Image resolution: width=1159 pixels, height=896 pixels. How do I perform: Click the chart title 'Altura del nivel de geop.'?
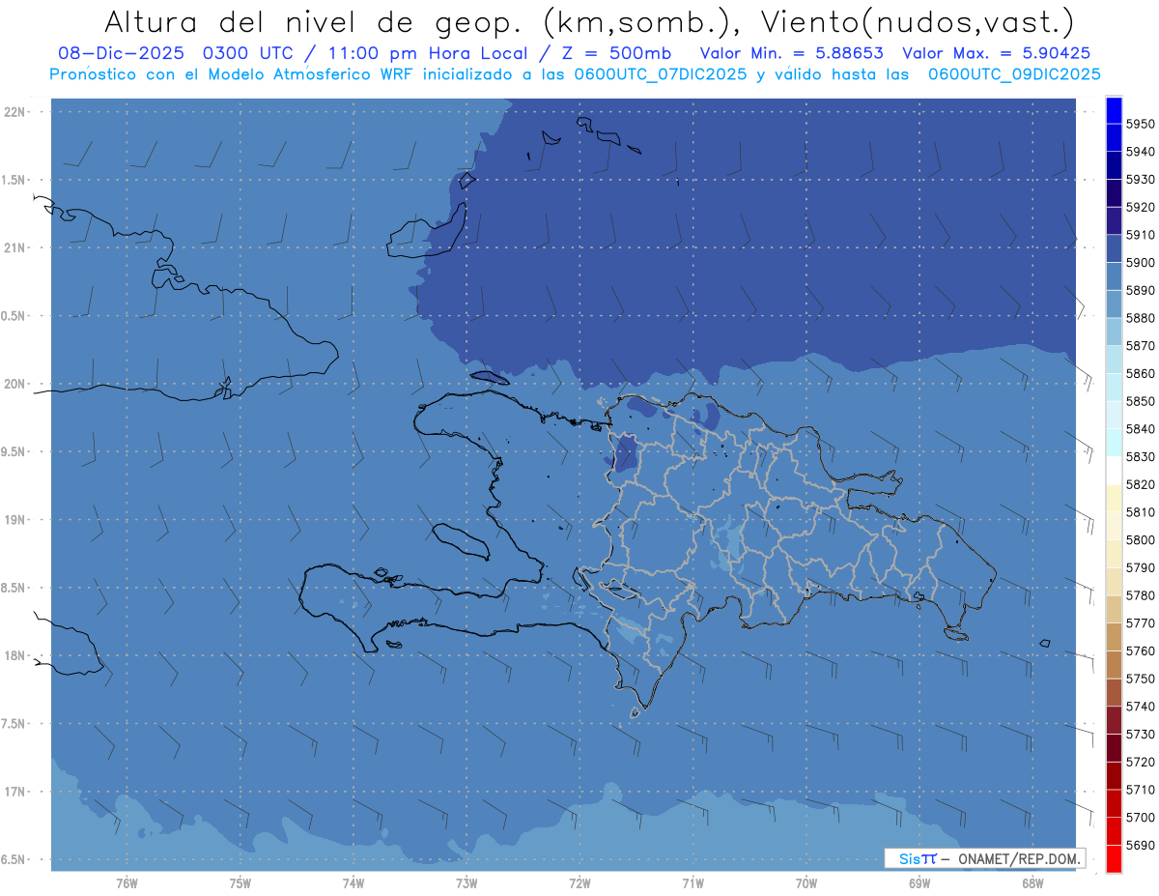click(316, 22)
